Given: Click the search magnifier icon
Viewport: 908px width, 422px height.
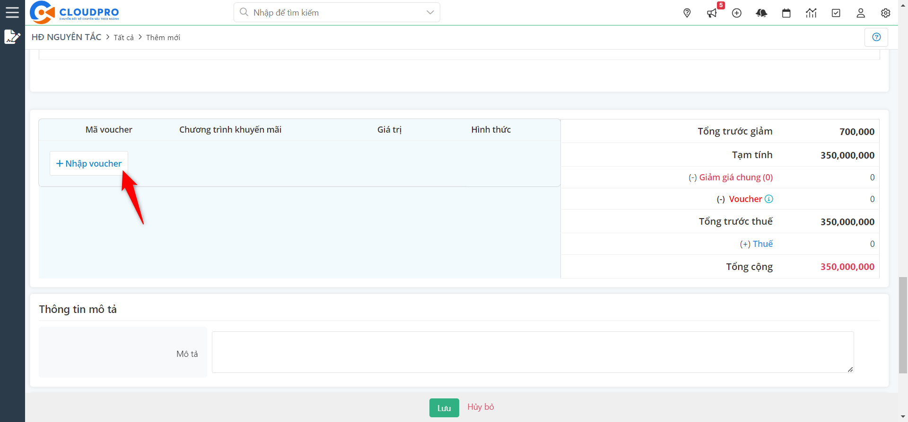Looking at the screenshot, I should point(244,12).
